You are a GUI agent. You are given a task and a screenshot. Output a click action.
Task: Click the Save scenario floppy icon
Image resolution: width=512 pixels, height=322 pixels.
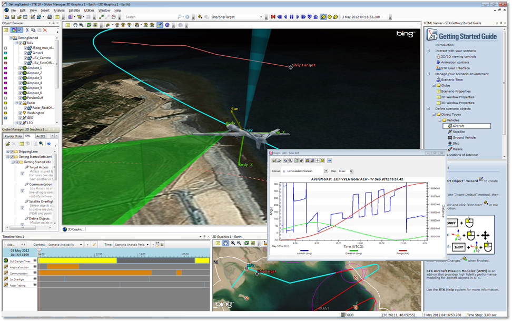[x=13, y=17]
